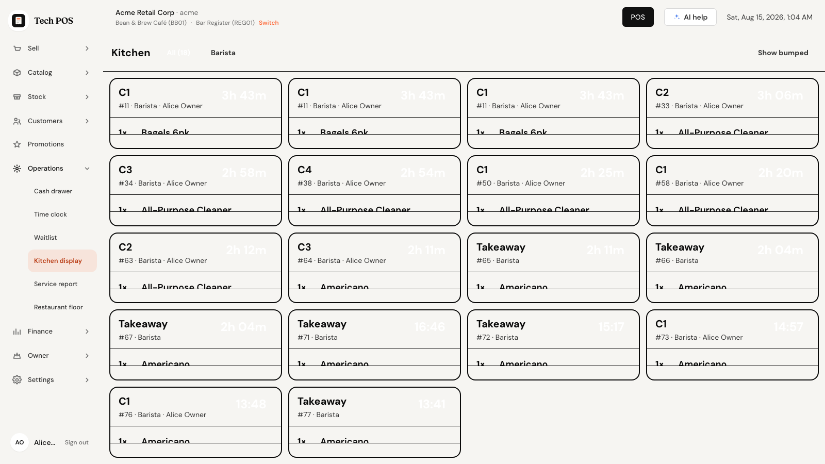Viewport: 825px width, 464px height.
Task: Click the Settings gear icon
Action: click(x=17, y=380)
